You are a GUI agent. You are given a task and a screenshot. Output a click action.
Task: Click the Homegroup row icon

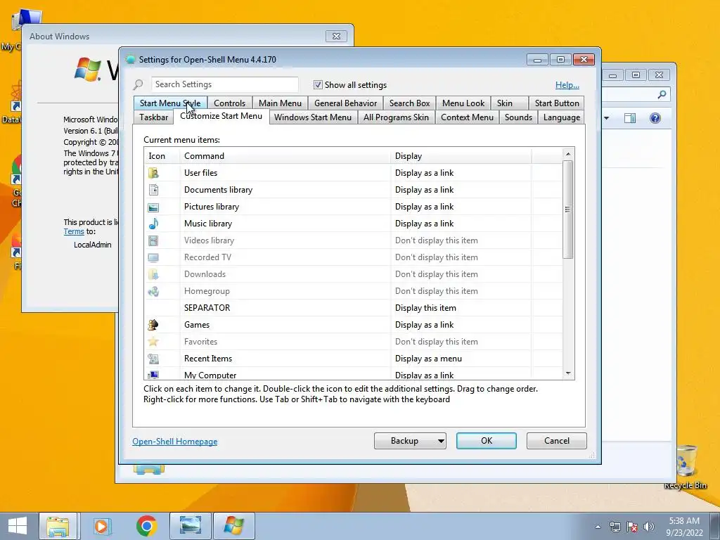coord(153,291)
